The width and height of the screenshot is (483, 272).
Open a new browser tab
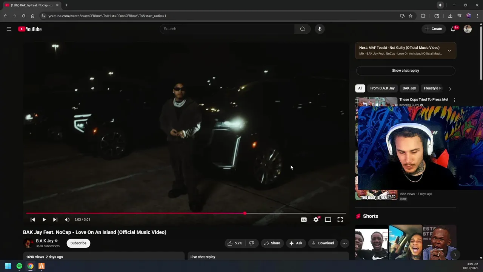coord(66,5)
